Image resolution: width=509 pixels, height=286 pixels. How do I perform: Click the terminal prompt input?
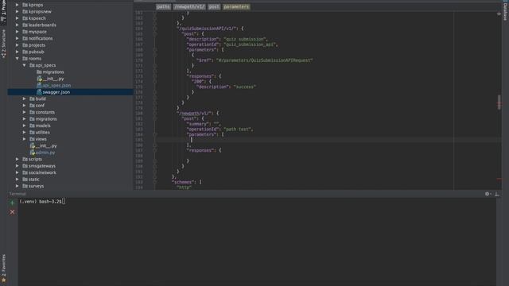pos(64,202)
